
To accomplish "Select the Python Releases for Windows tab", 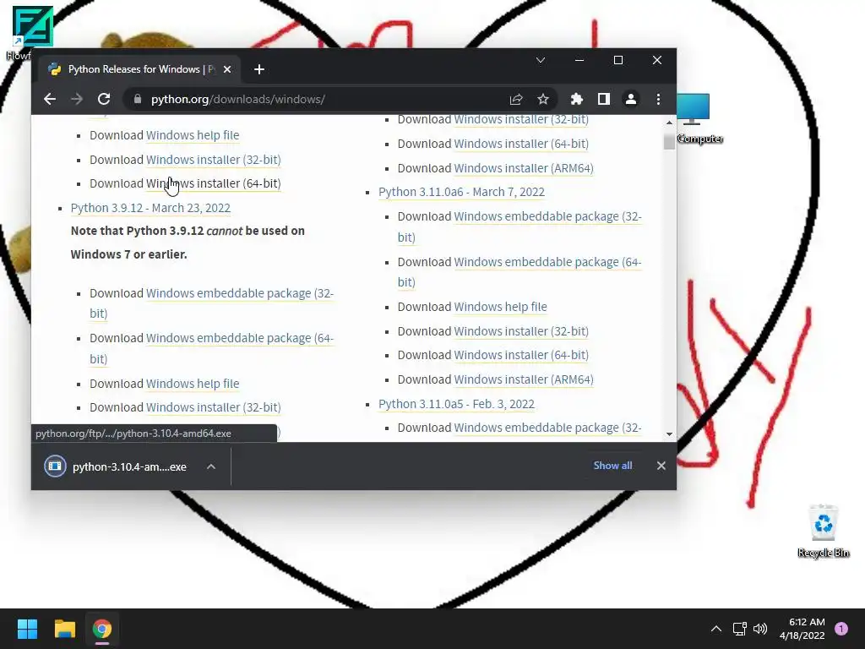I will point(139,69).
